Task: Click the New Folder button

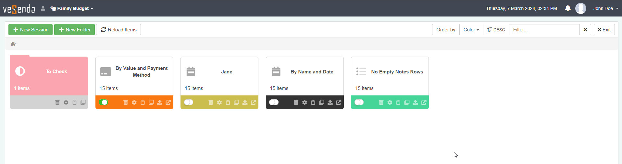Action: point(74,30)
